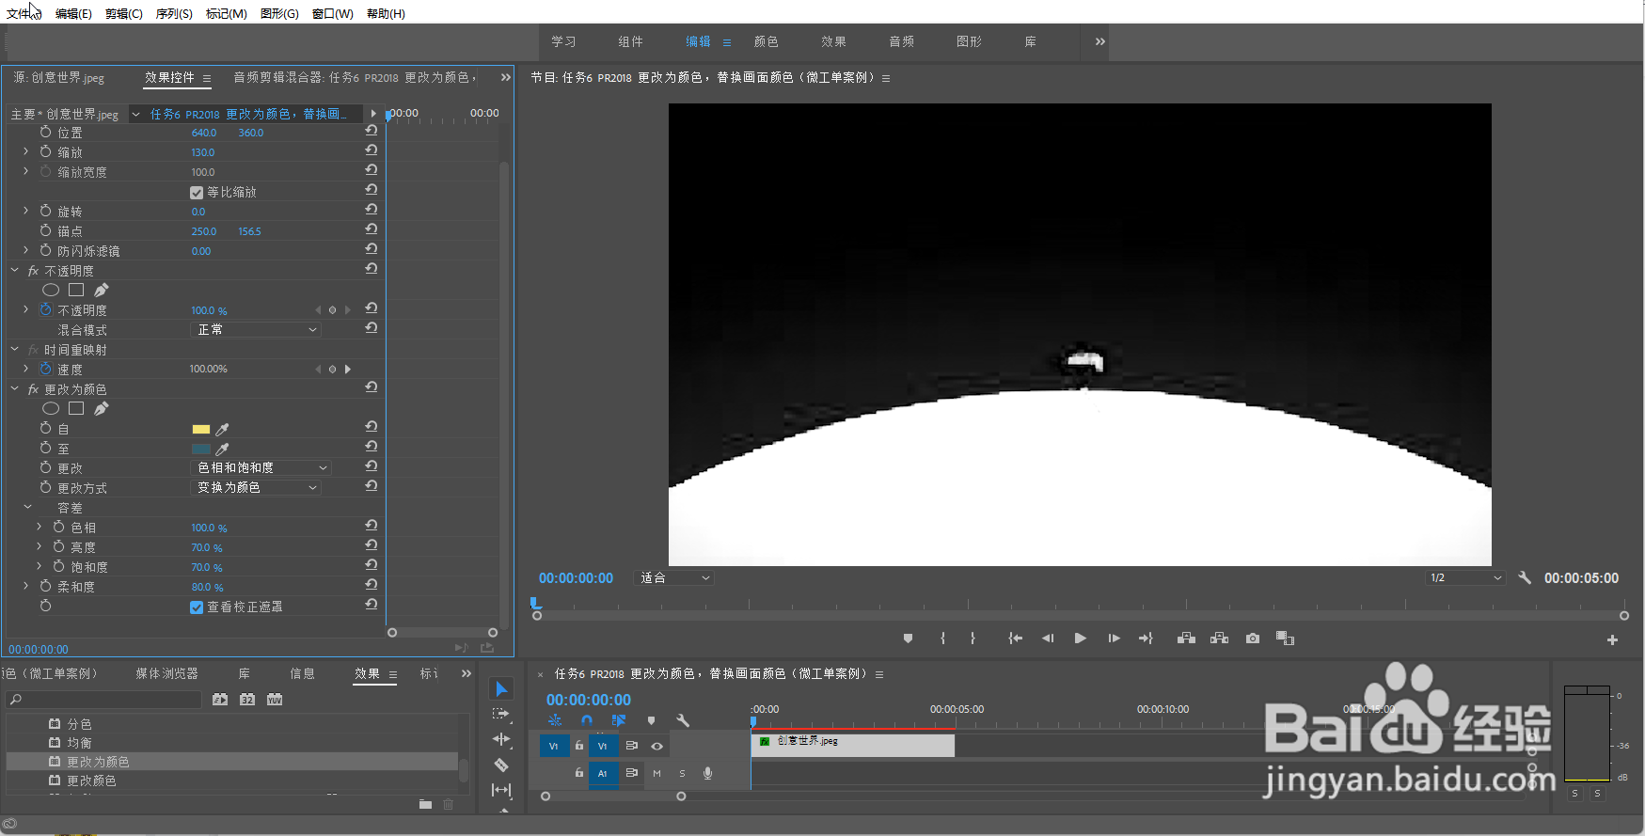Click the 自 yellow color swatch

click(x=200, y=429)
